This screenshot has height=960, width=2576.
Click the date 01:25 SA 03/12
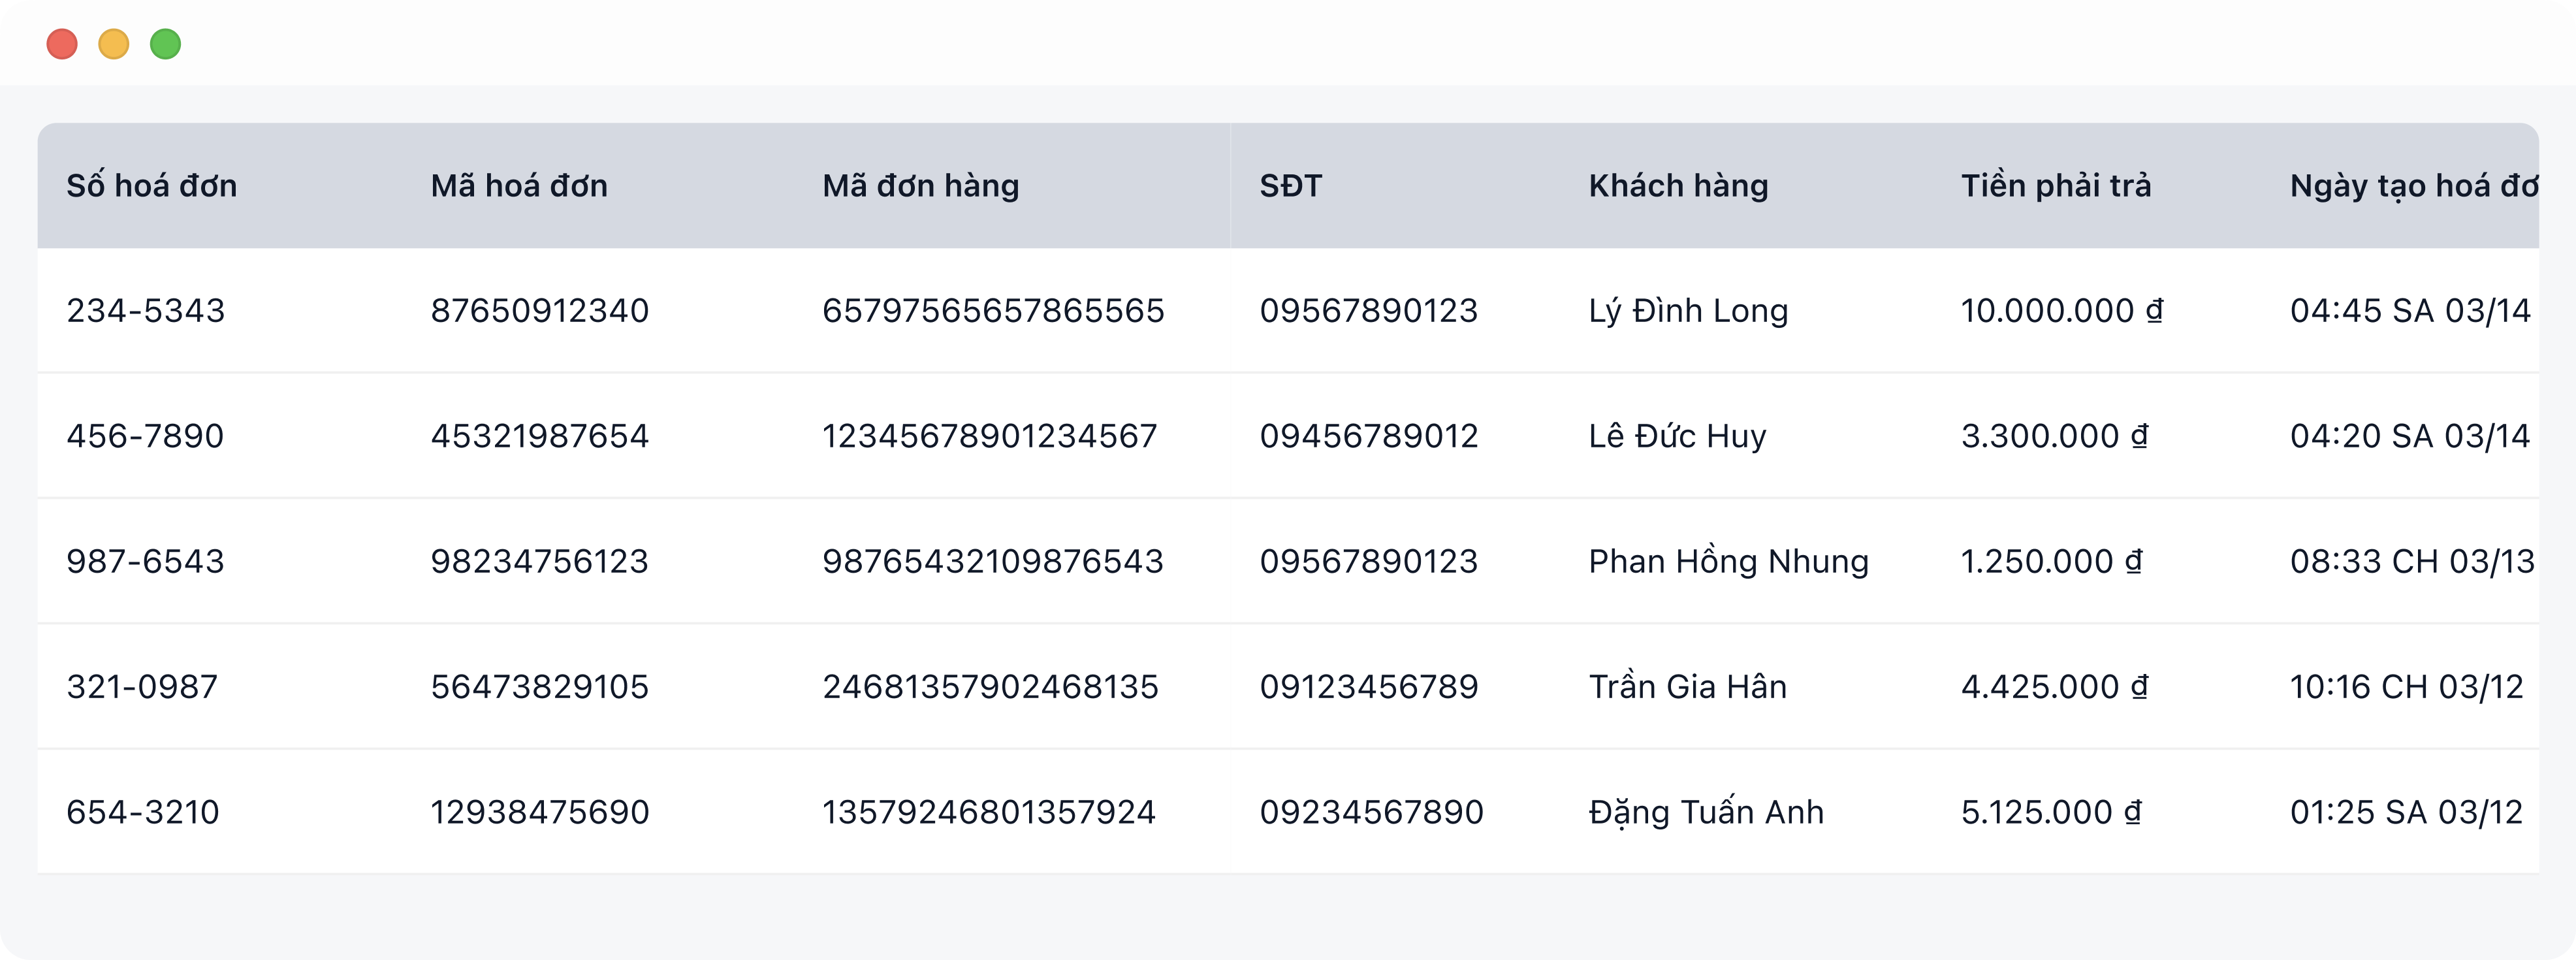pos(2406,812)
